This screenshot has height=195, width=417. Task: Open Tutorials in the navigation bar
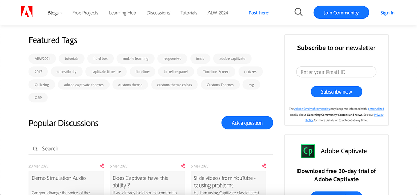coord(189,13)
